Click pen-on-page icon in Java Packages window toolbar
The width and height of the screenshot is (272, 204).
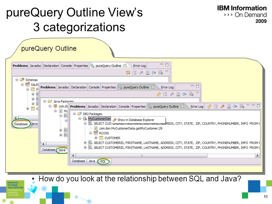tap(165, 94)
